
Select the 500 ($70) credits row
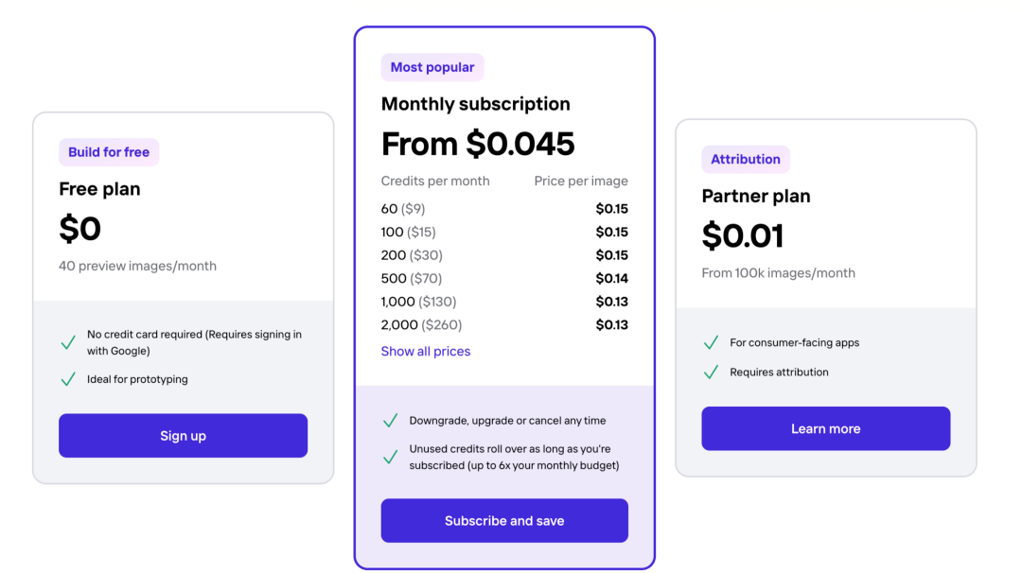tap(504, 279)
